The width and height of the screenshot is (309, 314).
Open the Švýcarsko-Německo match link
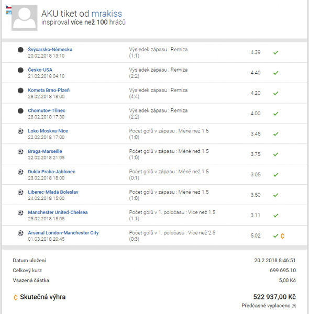[50, 50]
